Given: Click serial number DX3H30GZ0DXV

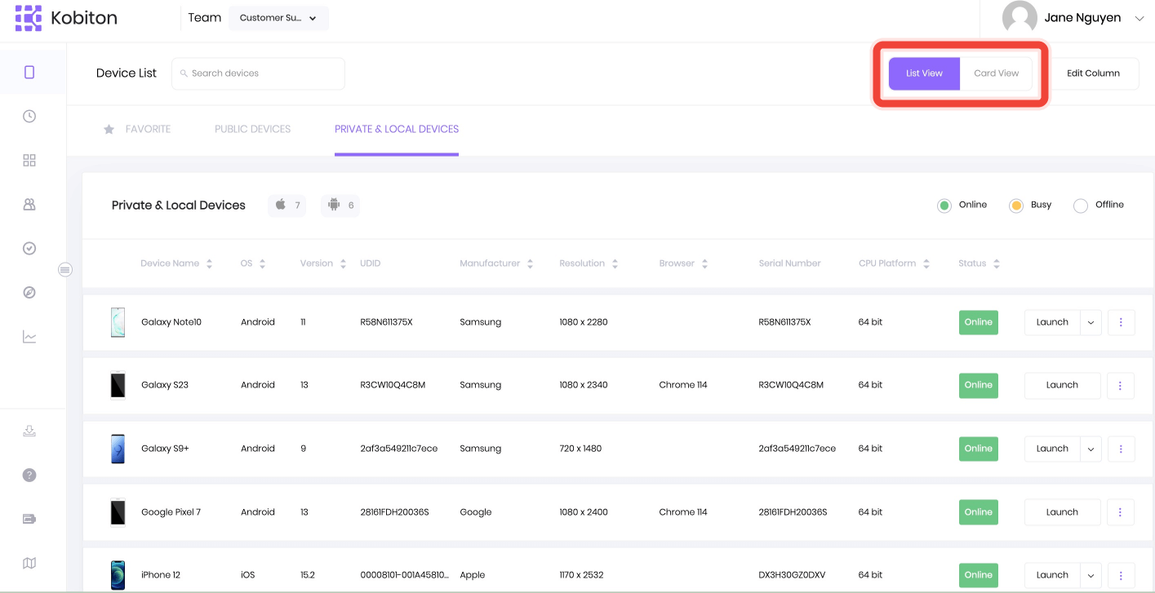Looking at the screenshot, I should click(x=792, y=575).
